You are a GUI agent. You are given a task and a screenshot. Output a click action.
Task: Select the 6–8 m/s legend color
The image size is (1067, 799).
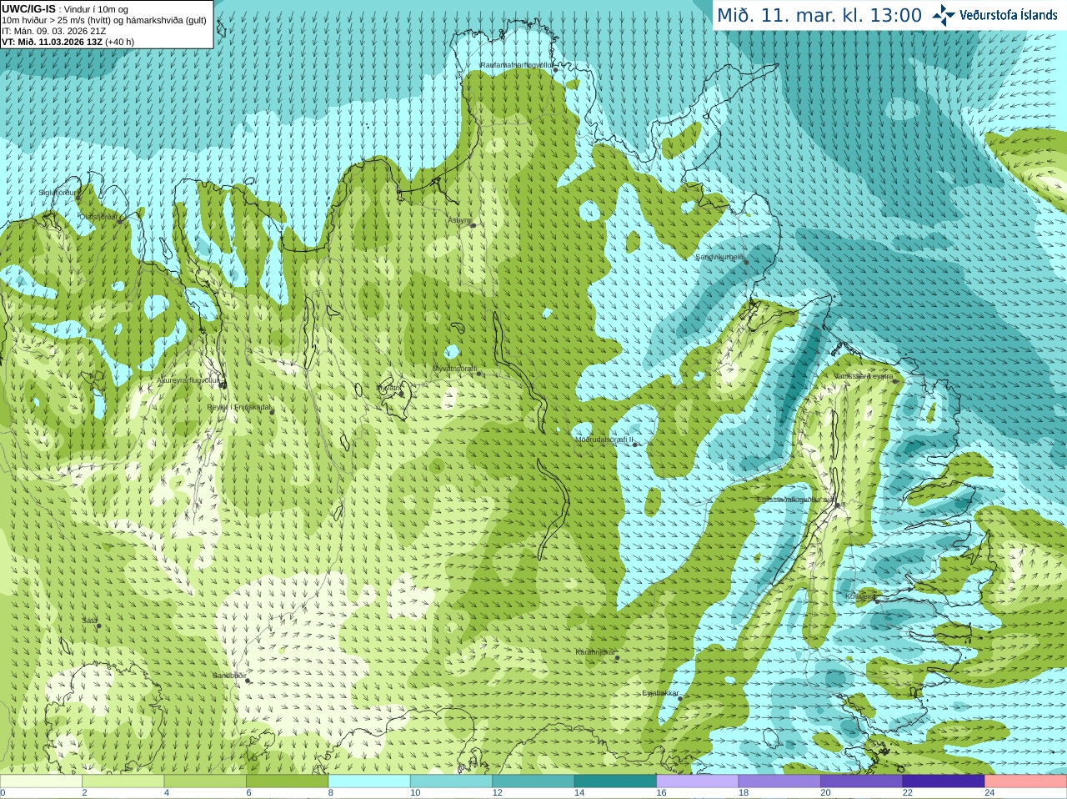(x=287, y=781)
